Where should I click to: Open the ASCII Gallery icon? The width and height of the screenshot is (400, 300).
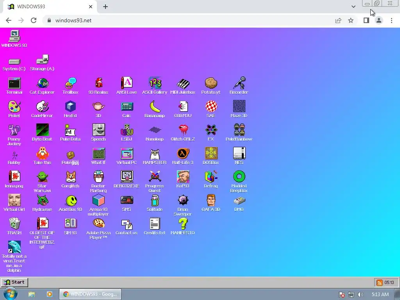point(155,86)
